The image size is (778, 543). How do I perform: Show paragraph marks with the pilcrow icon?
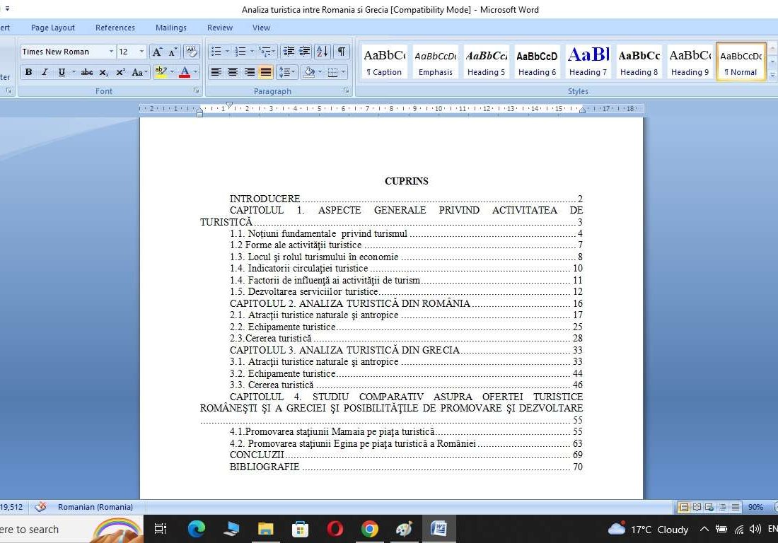pos(342,52)
